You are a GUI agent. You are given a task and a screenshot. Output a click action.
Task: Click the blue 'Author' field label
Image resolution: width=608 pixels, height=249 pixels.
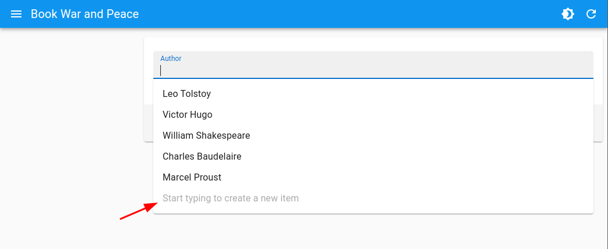(x=171, y=59)
